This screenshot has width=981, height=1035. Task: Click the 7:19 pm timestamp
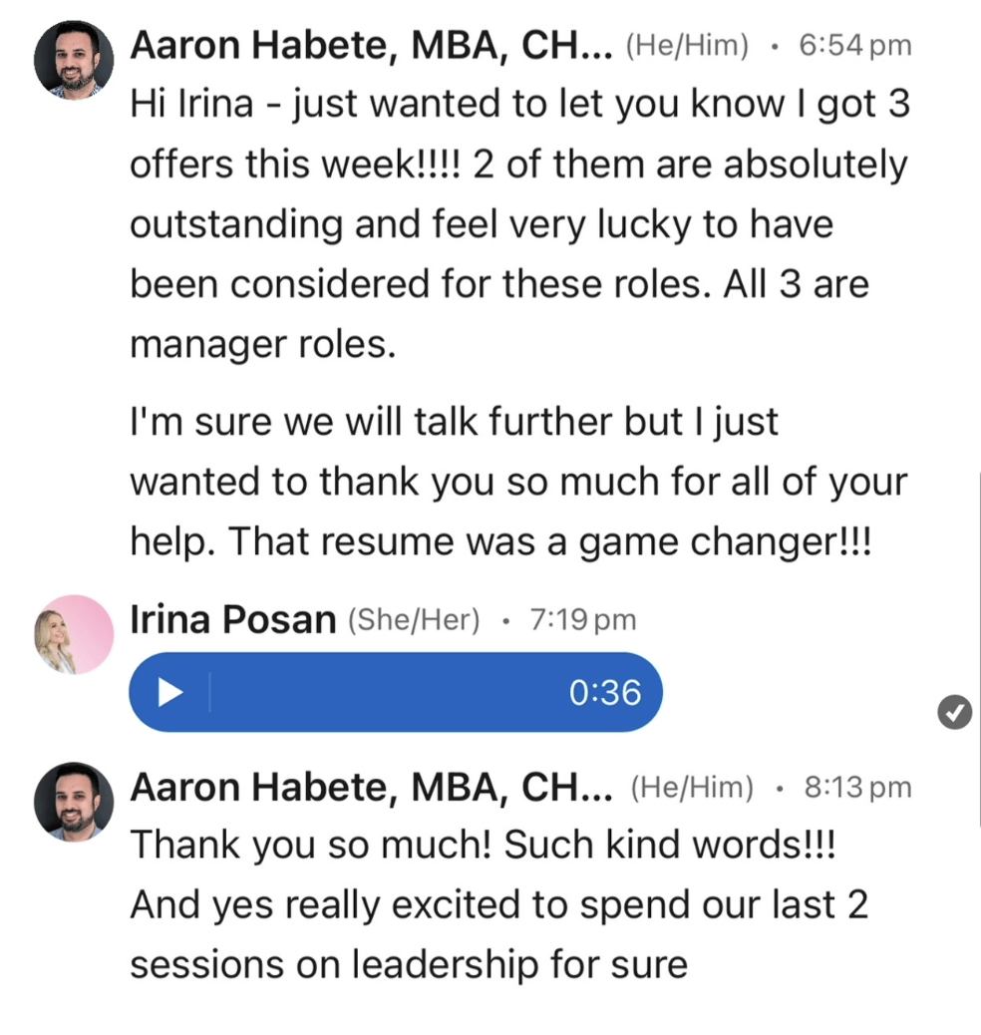[x=583, y=620]
